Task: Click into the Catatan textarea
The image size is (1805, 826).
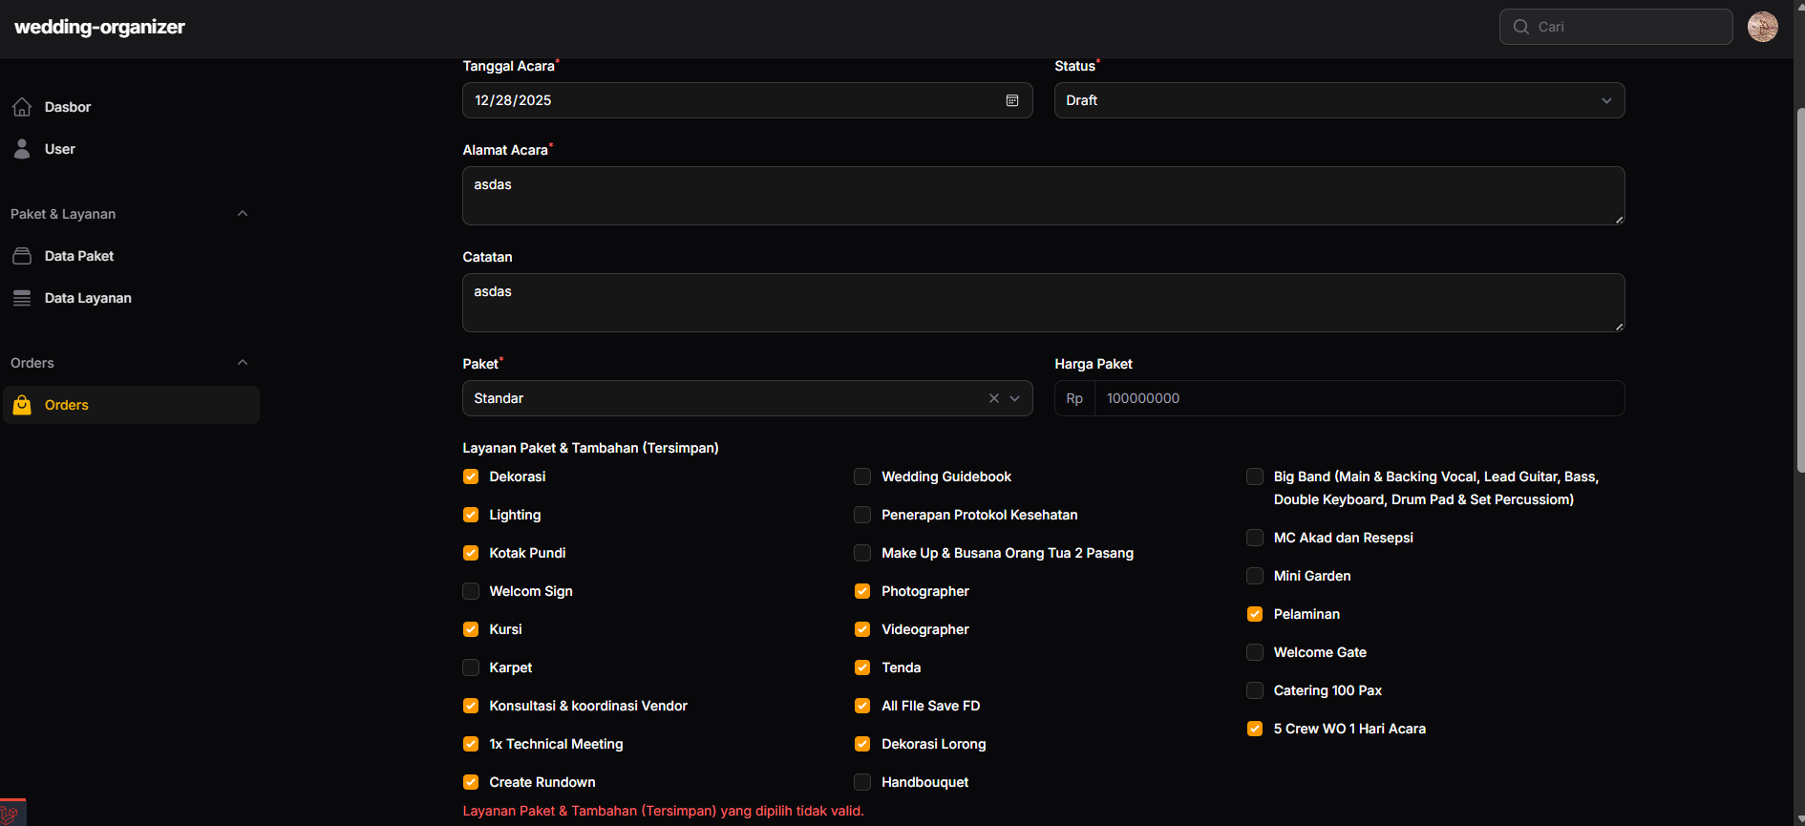Action: coord(1043,303)
